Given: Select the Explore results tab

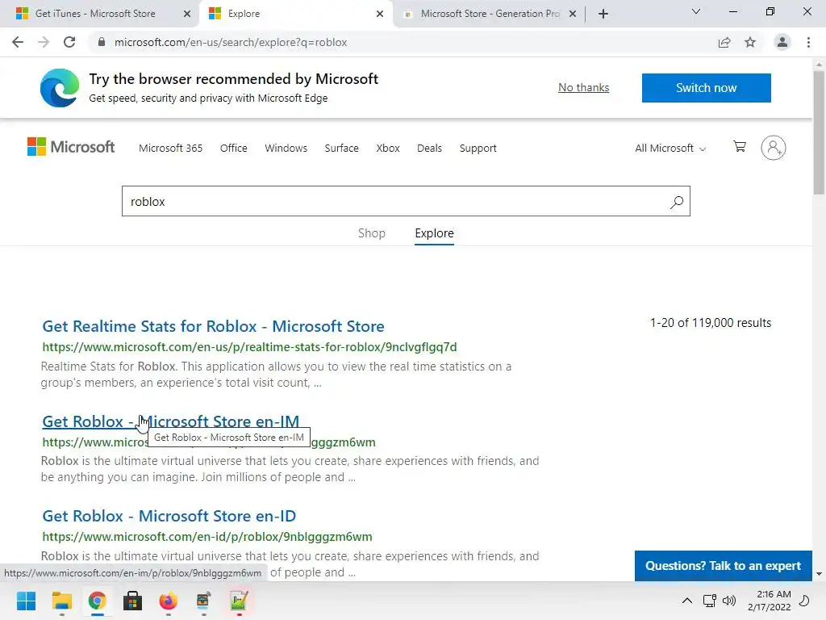Looking at the screenshot, I should [434, 233].
